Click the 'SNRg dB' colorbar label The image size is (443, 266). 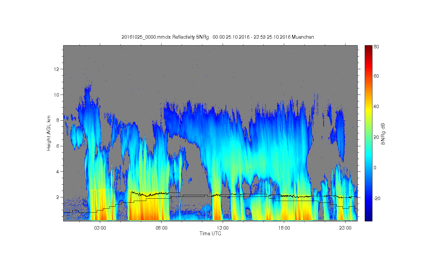pos(383,134)
